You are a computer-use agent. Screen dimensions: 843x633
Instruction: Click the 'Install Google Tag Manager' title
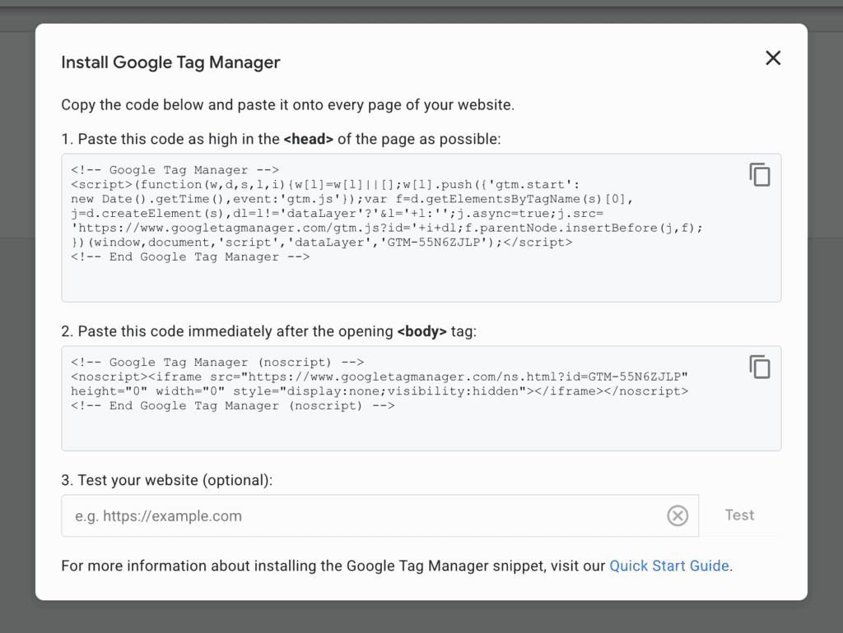170,62
